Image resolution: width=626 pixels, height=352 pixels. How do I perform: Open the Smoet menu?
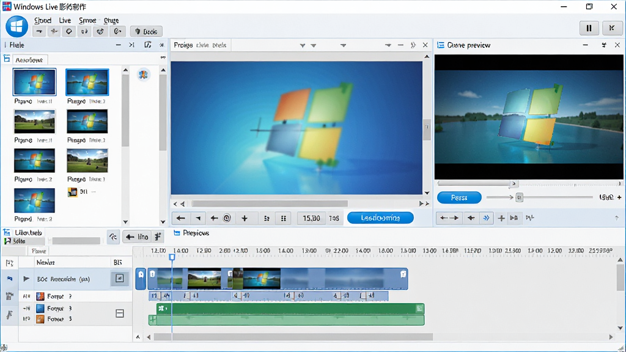click(x=87, y=20)
